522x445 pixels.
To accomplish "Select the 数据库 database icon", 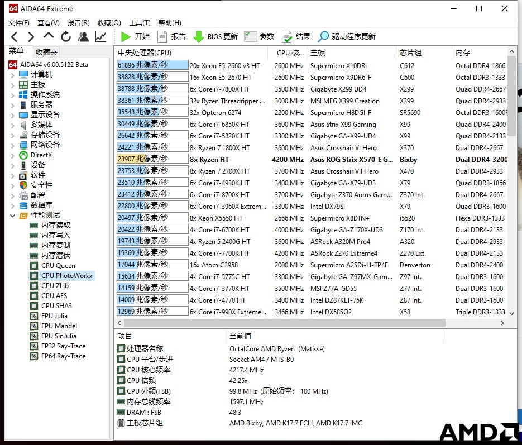I will pyautogui.click(x=23, y=205).
